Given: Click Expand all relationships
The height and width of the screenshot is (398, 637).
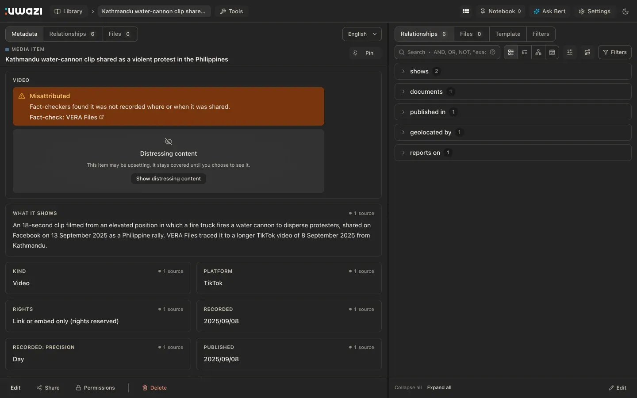Looking at the screenshot, I should (x=439, y=388).
